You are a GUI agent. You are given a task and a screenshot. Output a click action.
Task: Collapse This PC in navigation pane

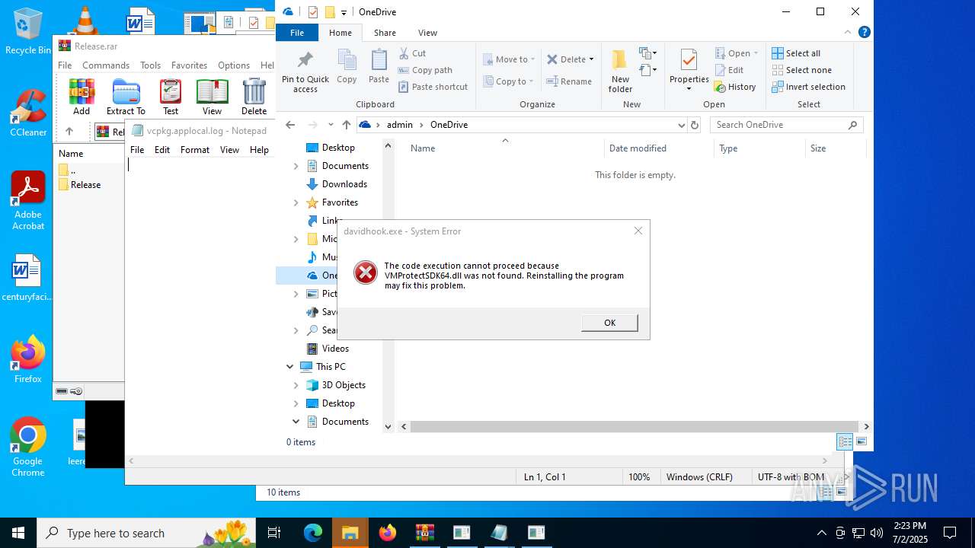[290, 367]
